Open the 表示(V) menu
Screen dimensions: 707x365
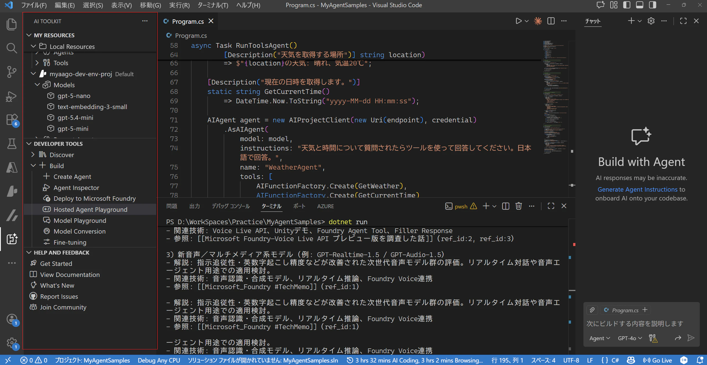tap(121, 5)
